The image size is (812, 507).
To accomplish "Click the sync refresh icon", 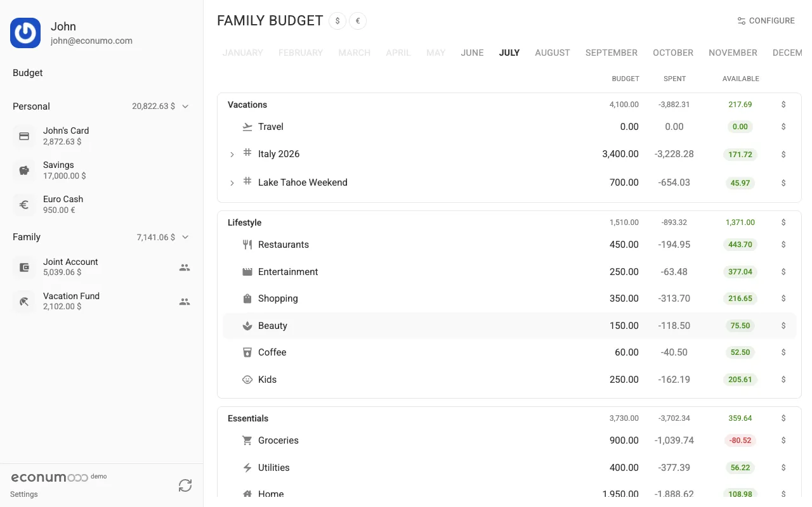I will pos(185,485).
